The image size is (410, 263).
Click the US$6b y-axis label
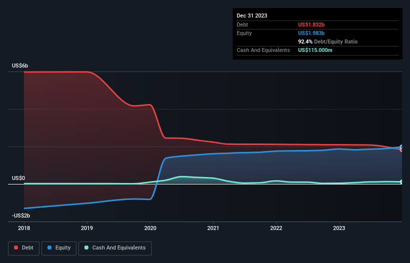pos(20,65)
